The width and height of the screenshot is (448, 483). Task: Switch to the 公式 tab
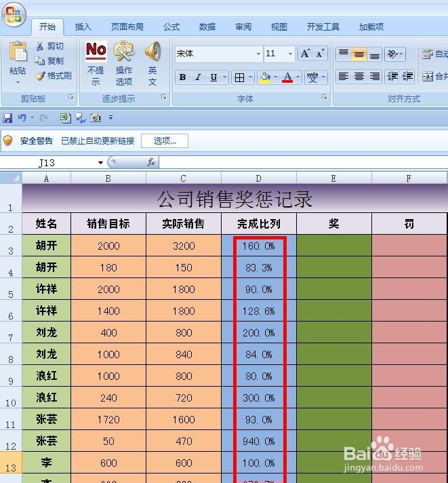click(x=171, y=27)
